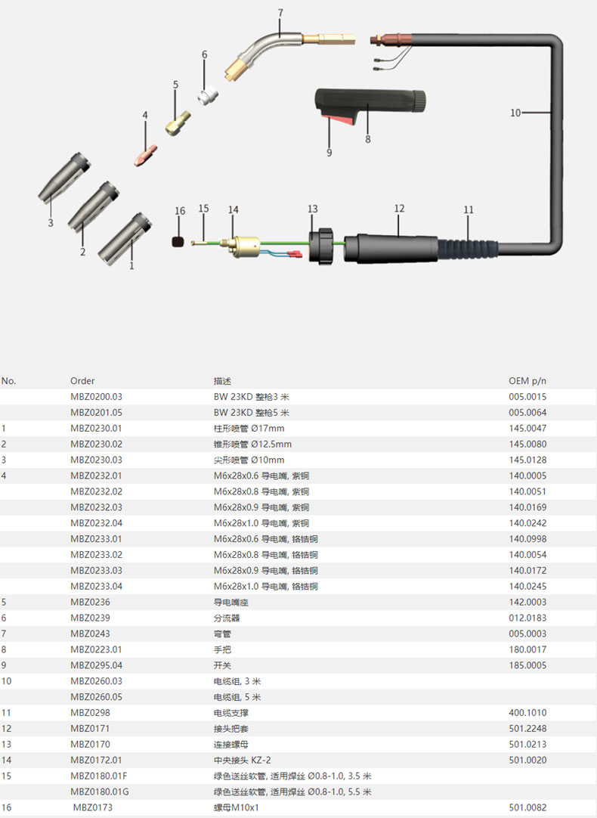Select order number MBZ0180.01G

tap(99, 792)
